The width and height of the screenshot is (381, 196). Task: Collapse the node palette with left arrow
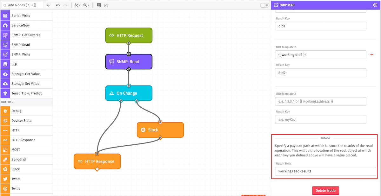pos(48,5)
